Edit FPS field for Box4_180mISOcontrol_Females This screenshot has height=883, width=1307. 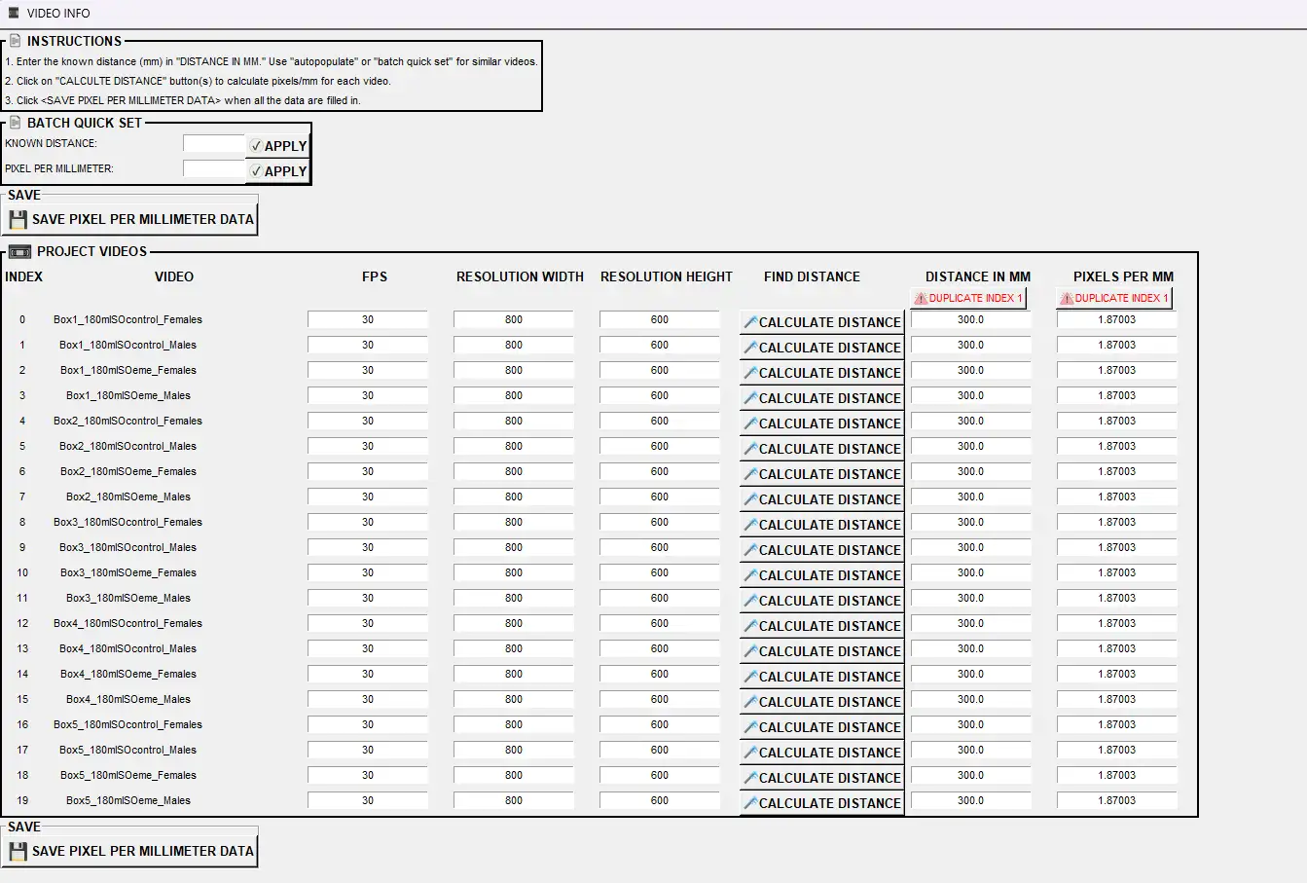[368, 623]
